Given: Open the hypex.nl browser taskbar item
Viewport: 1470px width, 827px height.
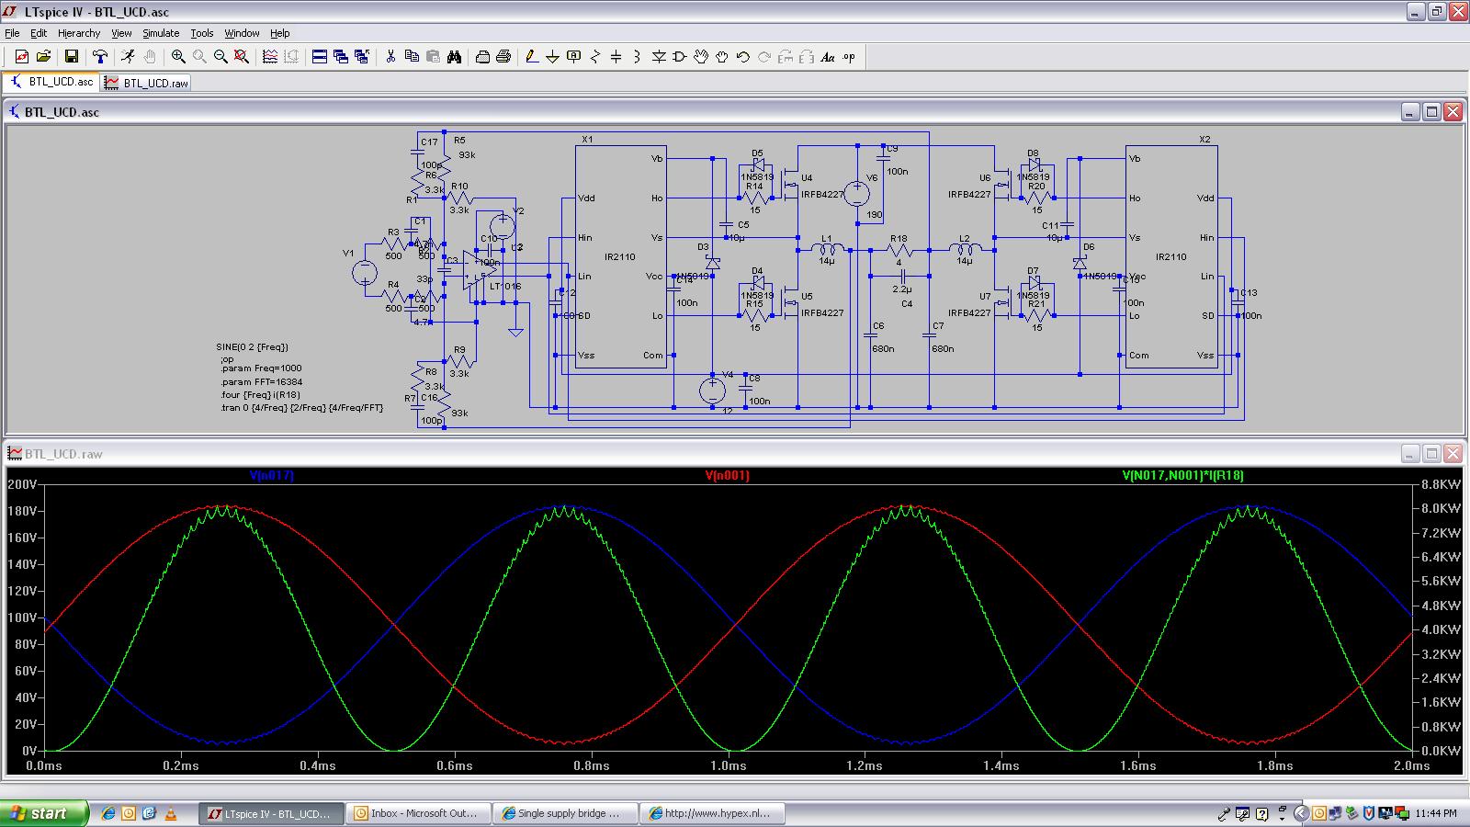Looking at the screenshot, I should tap(712, 813).
